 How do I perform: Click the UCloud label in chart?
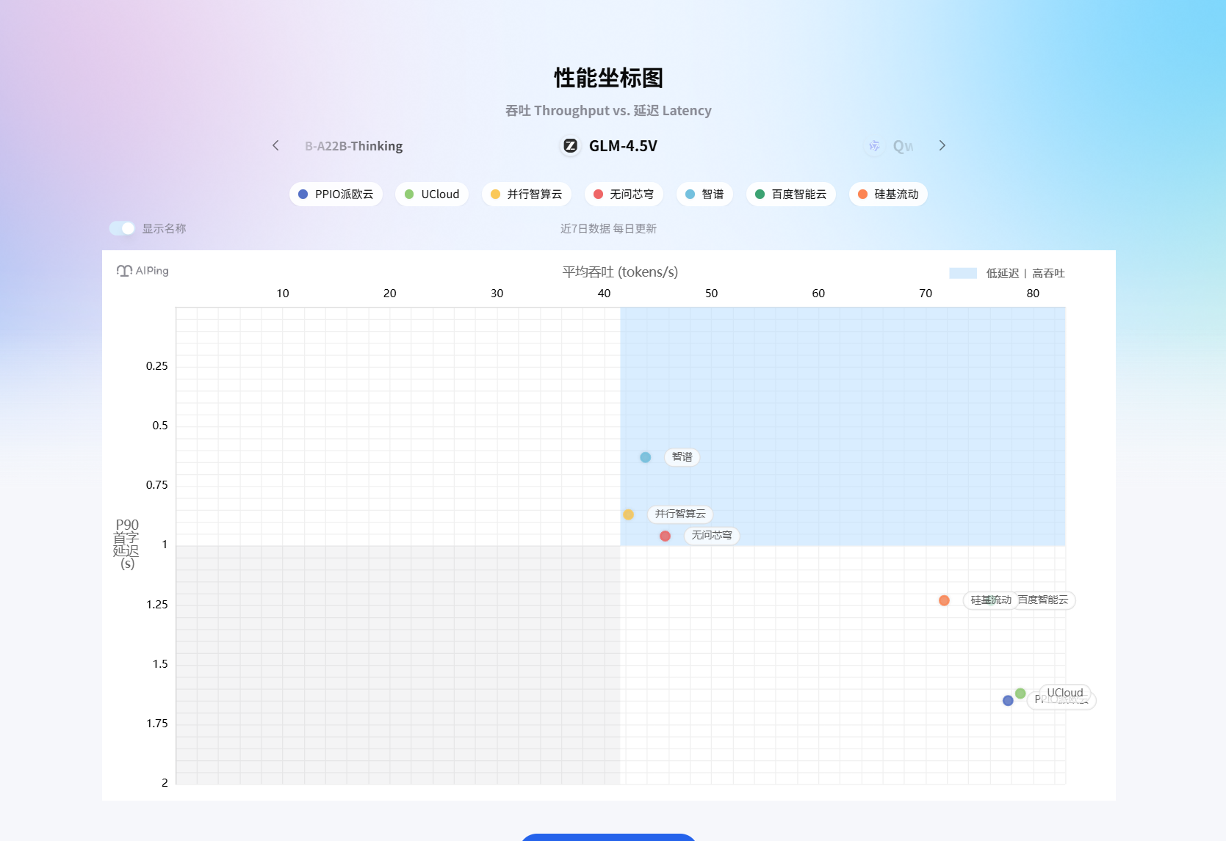pos(1065,692)
